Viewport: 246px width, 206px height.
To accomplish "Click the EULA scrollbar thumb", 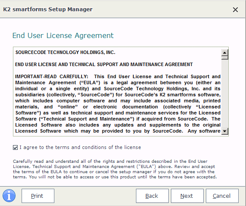I will pos(225,57).
